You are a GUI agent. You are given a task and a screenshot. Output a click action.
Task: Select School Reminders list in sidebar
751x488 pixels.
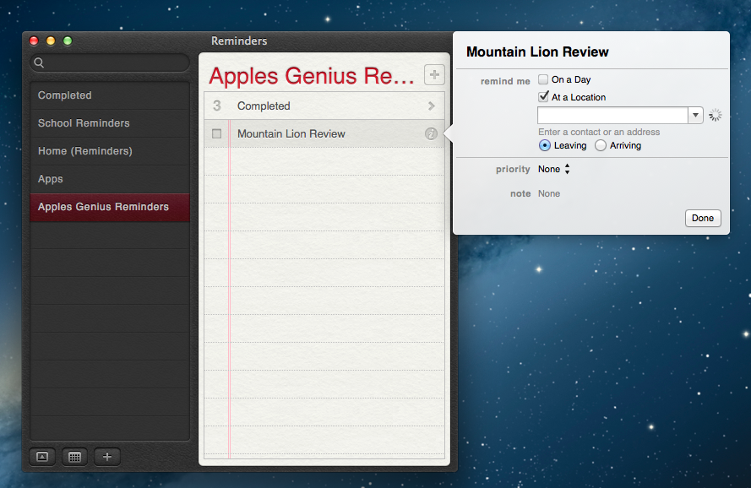pyautogui.click(x=84, y=123)
